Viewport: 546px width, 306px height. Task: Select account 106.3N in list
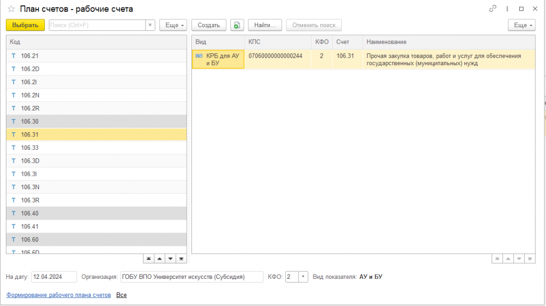tap(97, 187)
